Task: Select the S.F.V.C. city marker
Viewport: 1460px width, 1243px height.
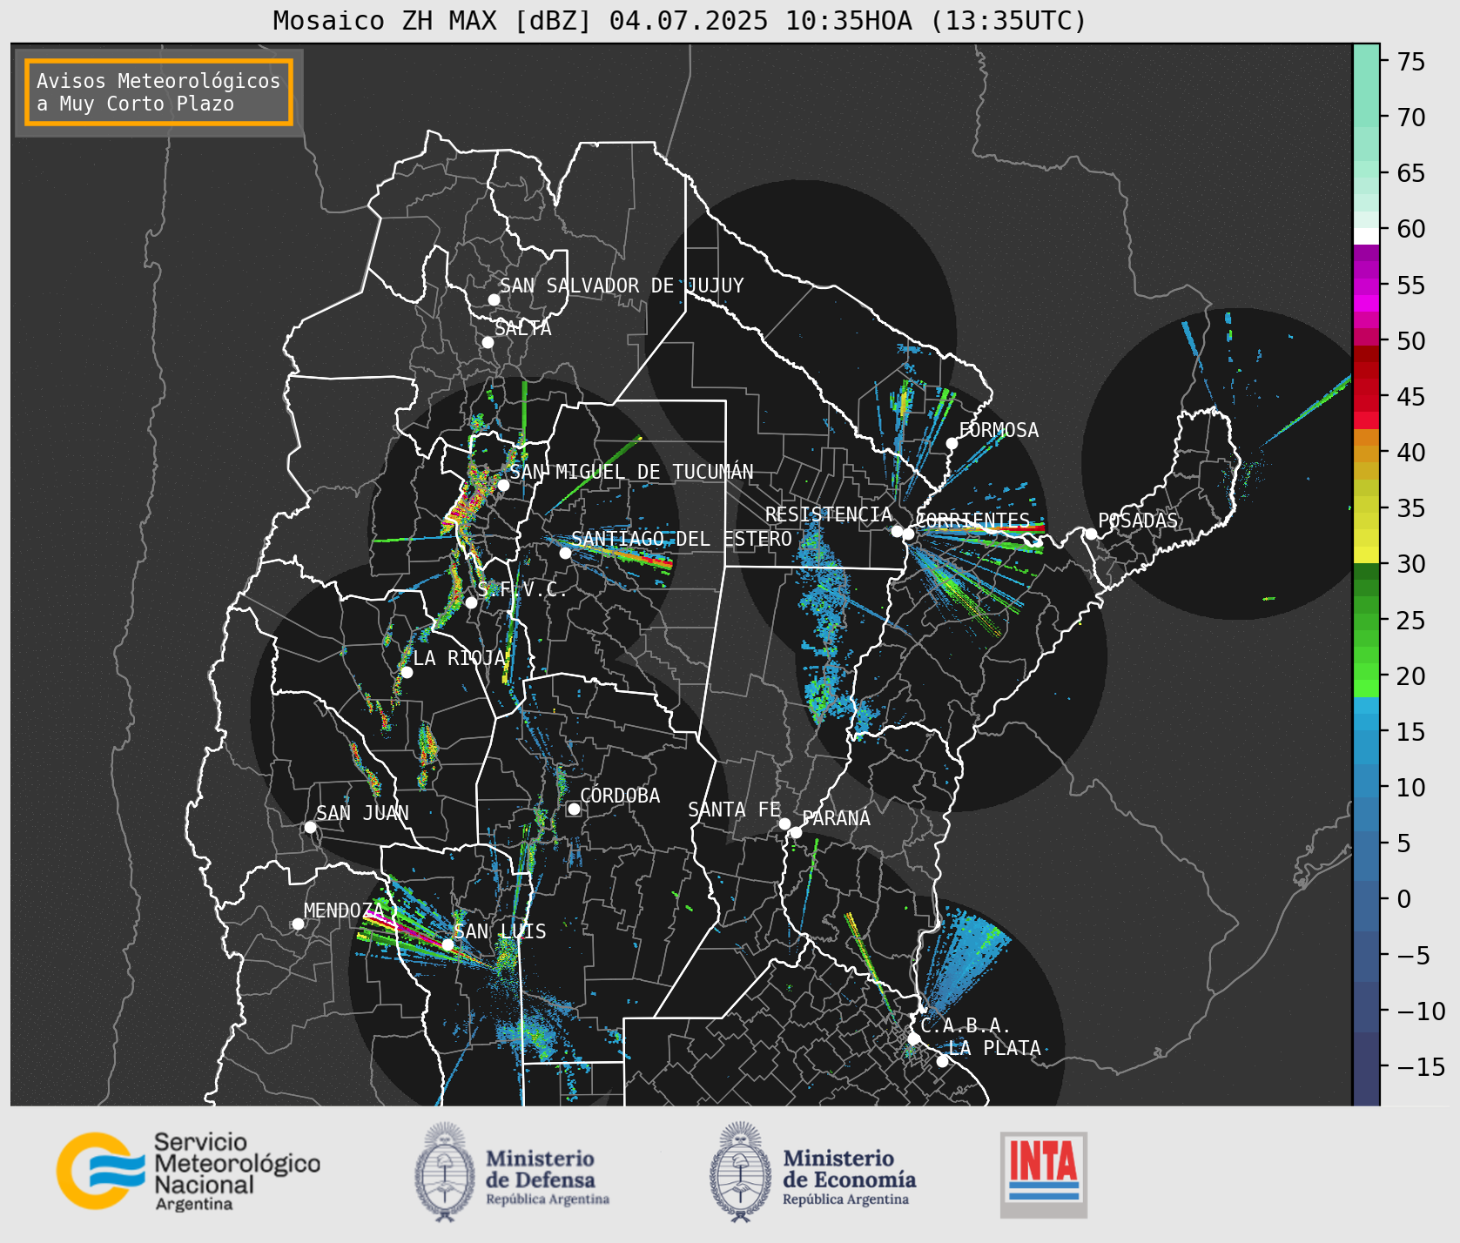Action: click(471, 602)
